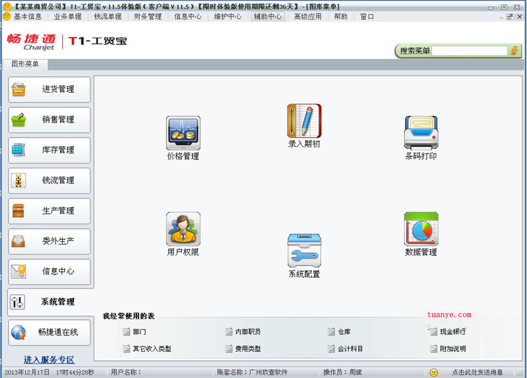Click the 2013年12月17日 date in the status bar

(27, 372)
